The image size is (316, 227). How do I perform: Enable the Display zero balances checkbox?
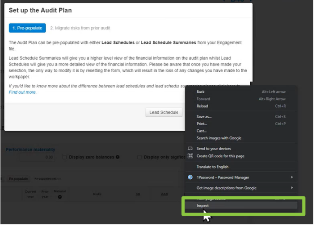[65, 157]
